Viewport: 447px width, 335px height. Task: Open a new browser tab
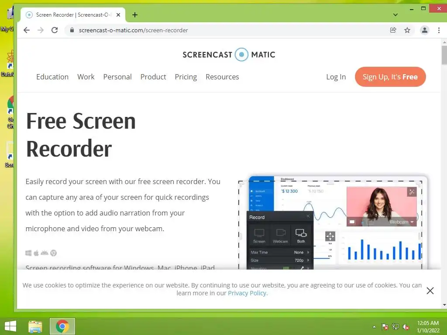coord(135,15)
